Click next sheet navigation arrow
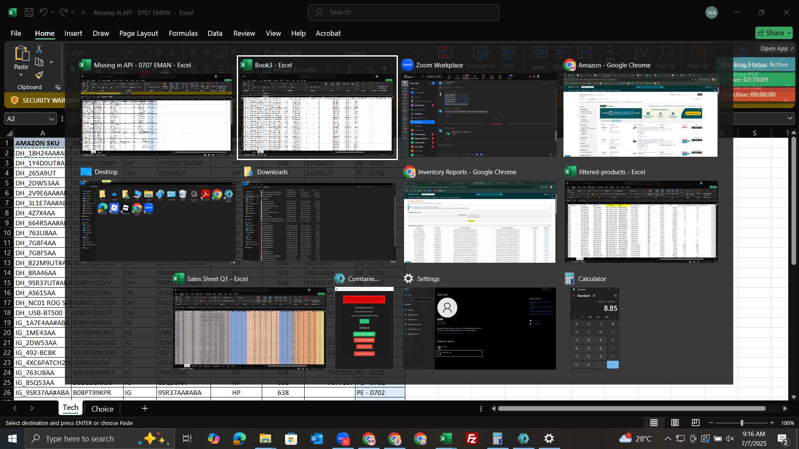This screenshot has height=449, width=799. point(32,409)
